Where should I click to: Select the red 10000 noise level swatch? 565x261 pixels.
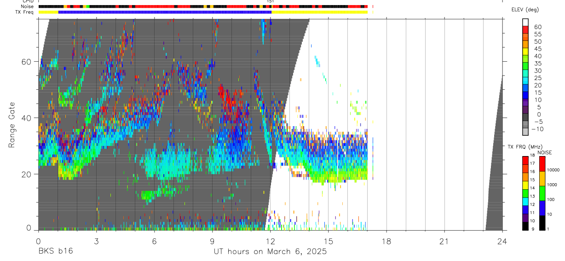click(542, 164)
